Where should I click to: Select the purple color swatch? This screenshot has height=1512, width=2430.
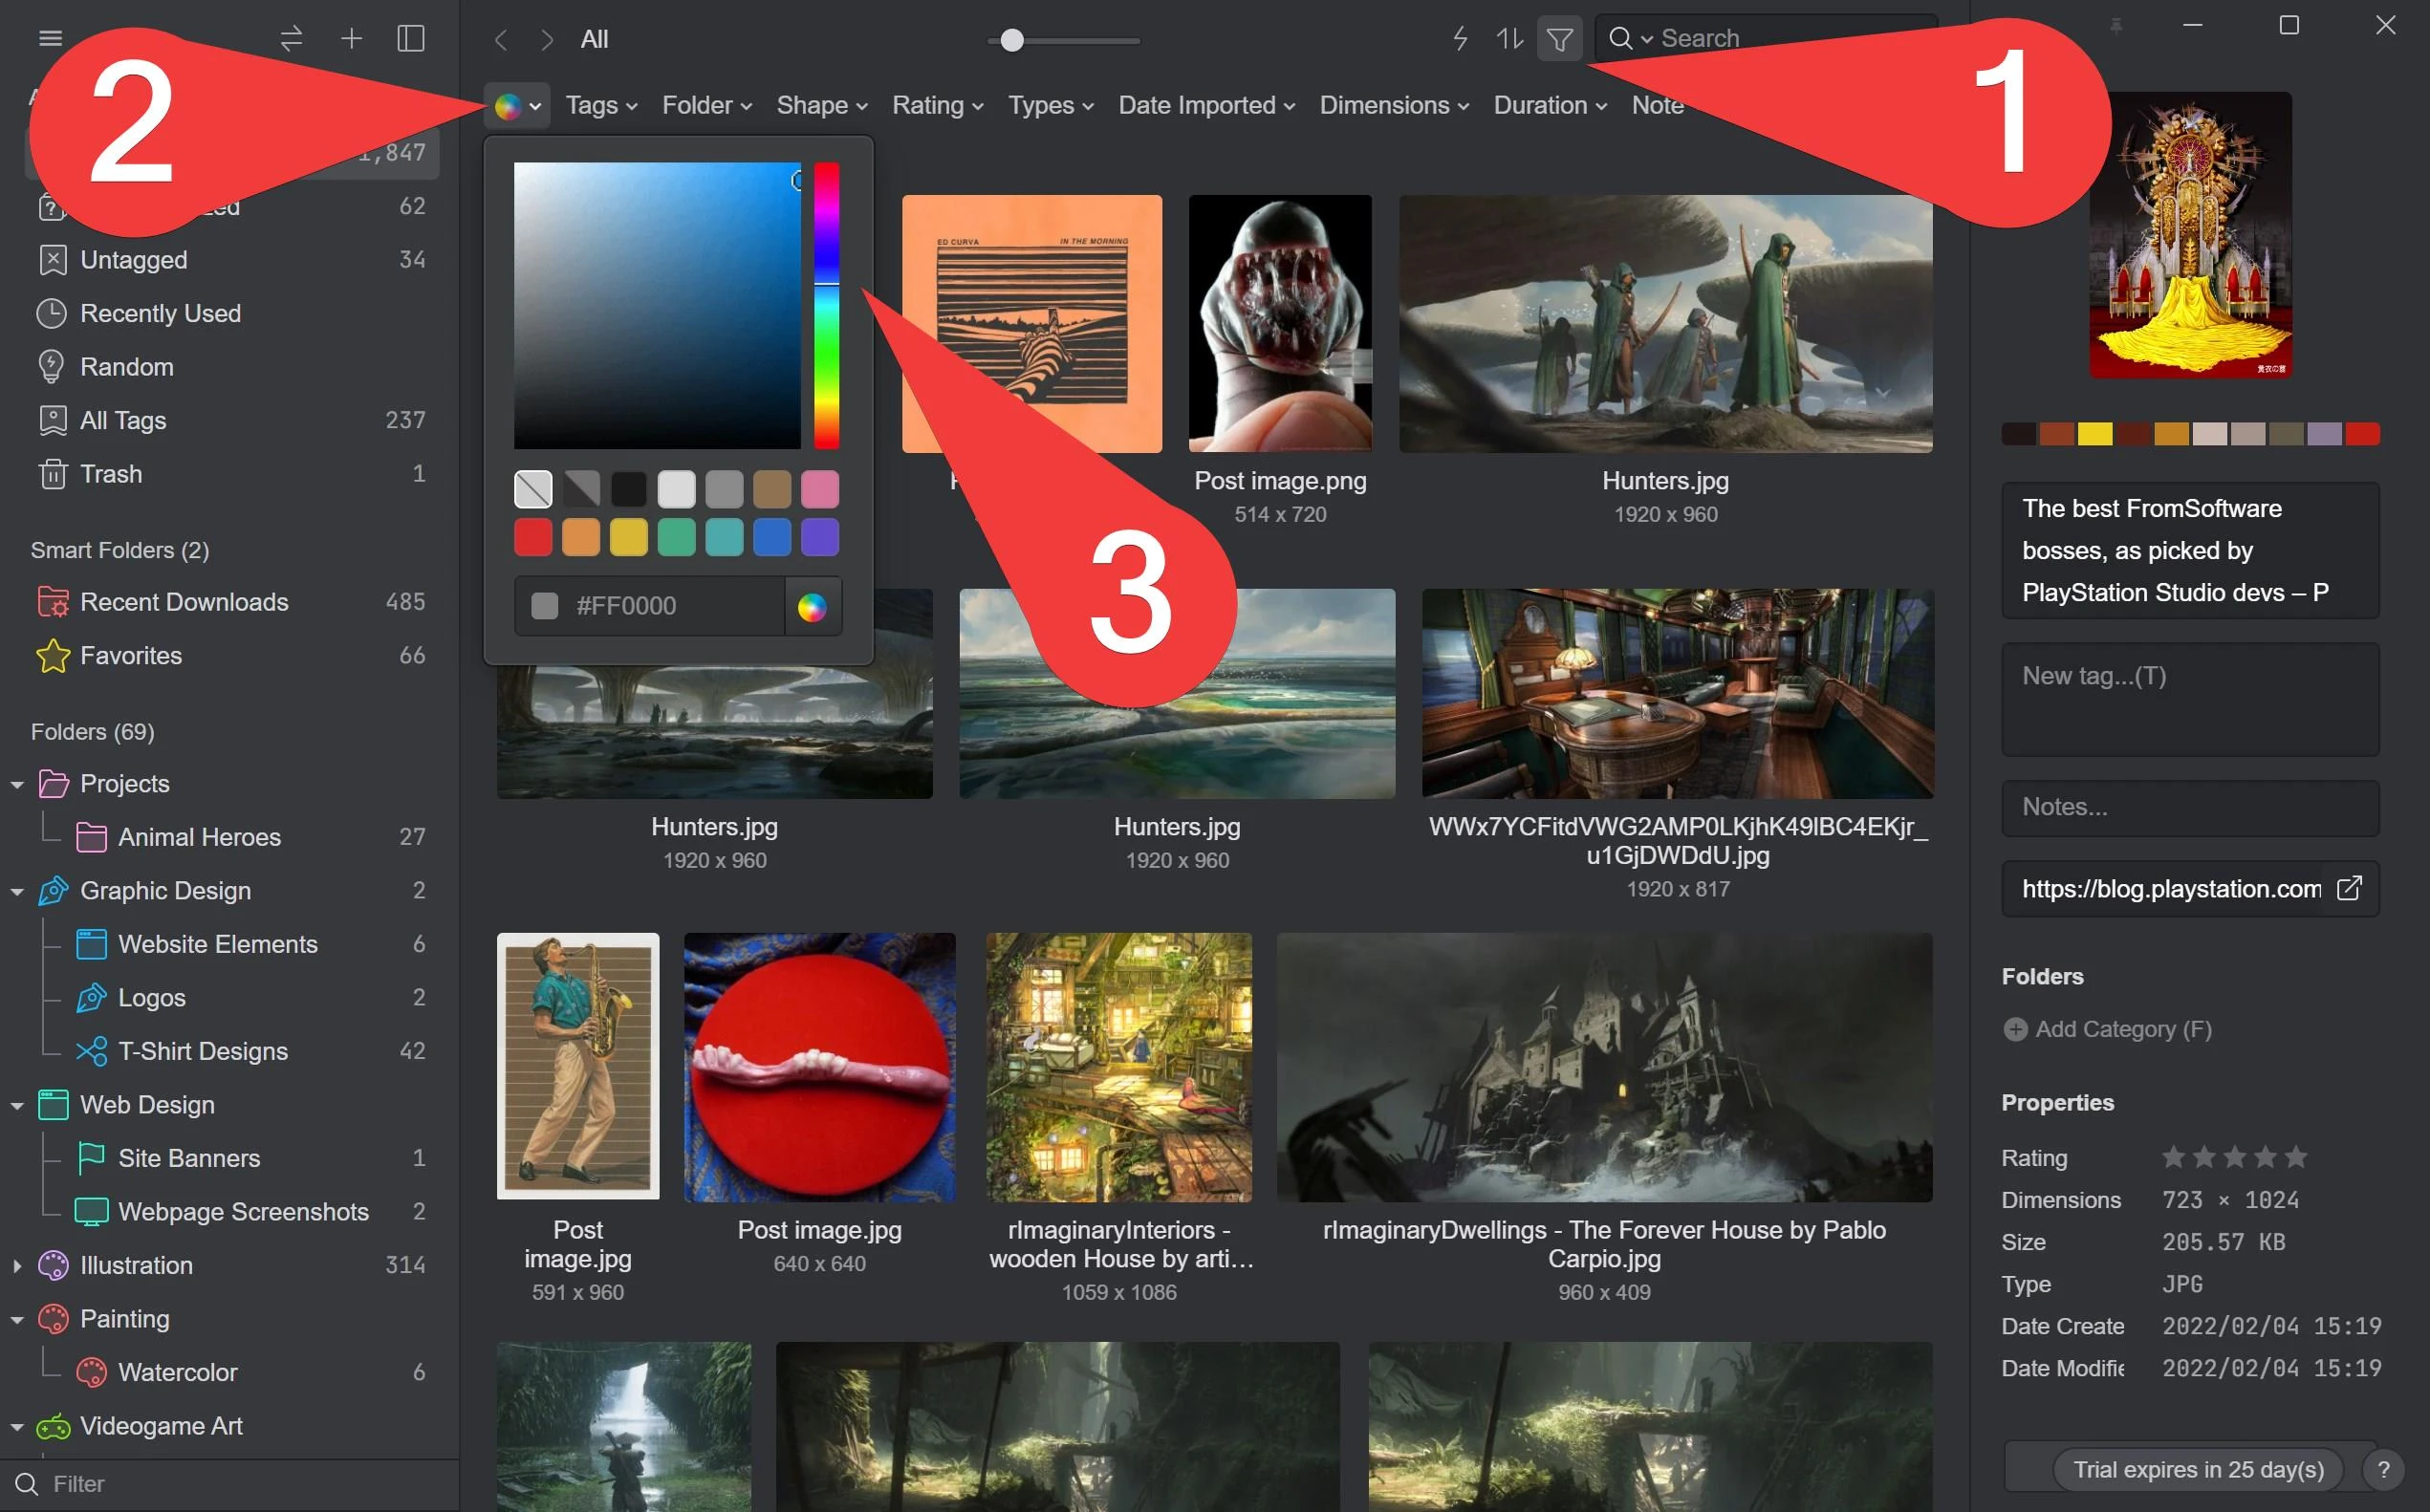coord(820,537)
